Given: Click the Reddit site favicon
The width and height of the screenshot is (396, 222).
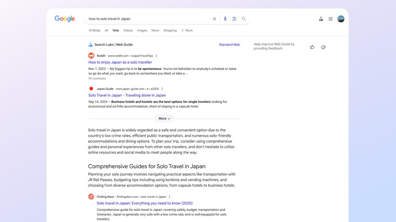Looking at the screenshot, I should [91, 56].
